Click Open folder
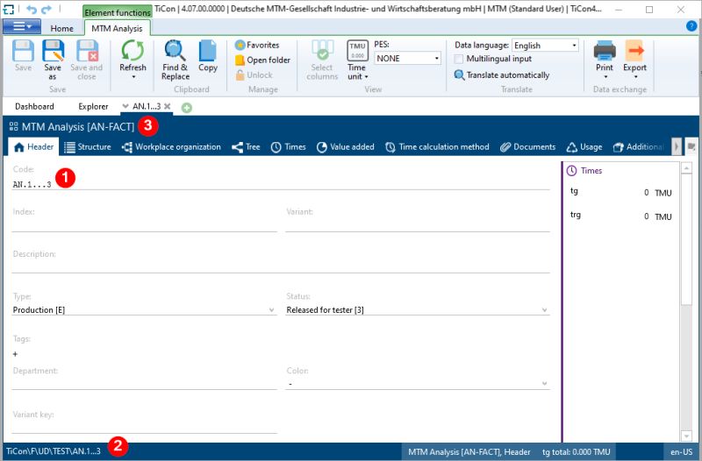The image size is (702, 461). 262,60
